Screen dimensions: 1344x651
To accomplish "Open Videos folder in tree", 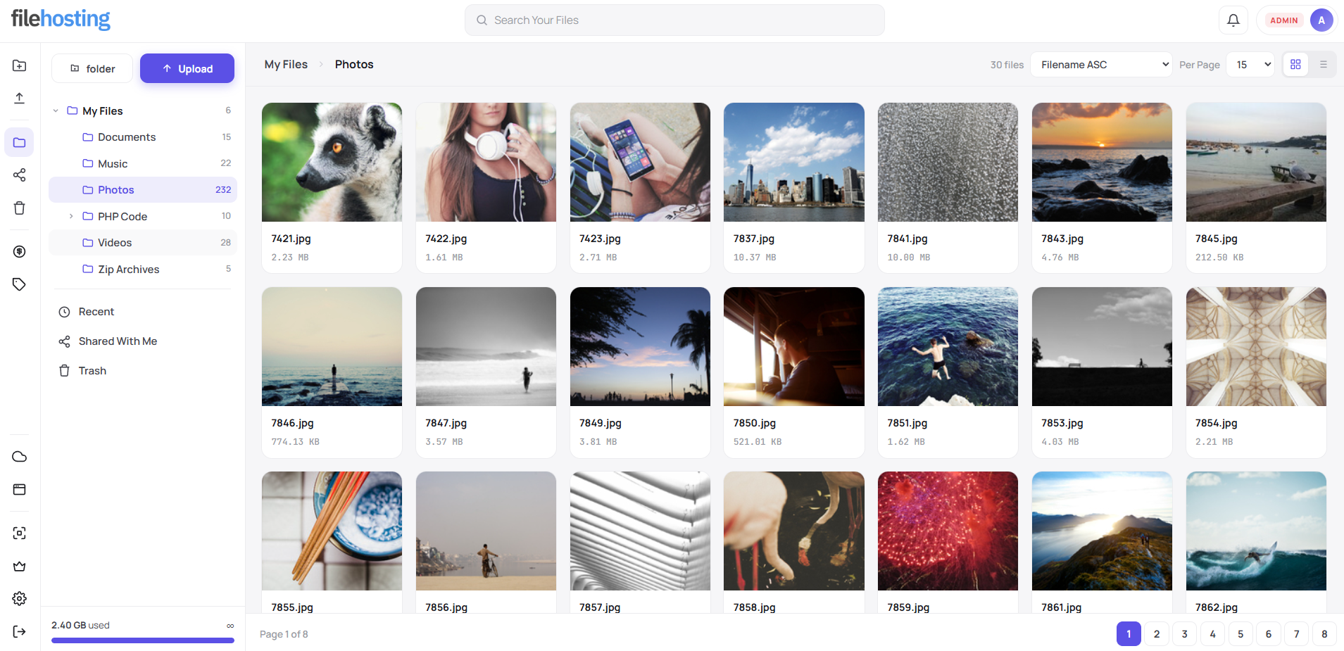I will 143,243.
